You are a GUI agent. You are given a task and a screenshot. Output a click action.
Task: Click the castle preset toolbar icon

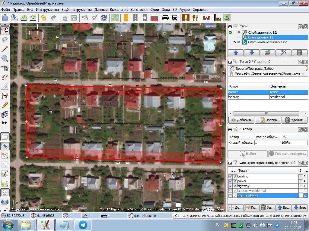pyautogui.click(x=206, y=18)
